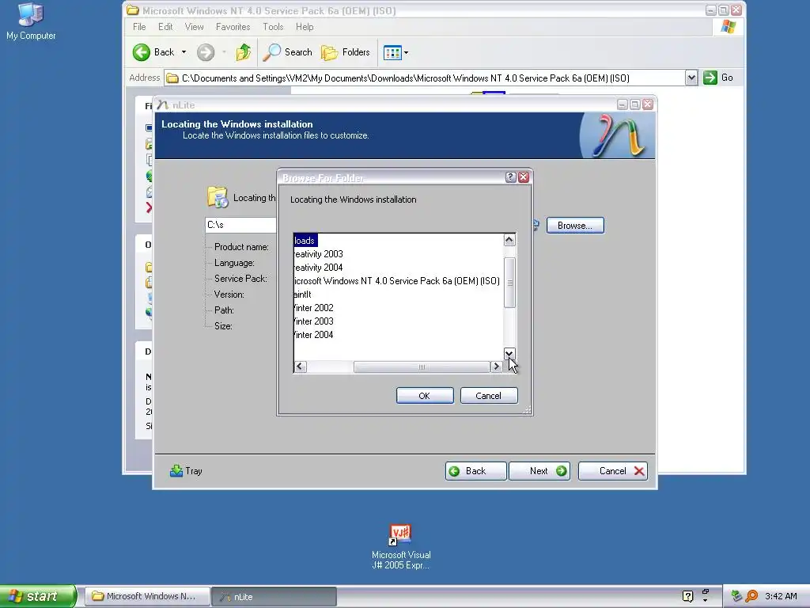Select the 'aintIt' folder entry
Image resolution: width=810 pixels, height=608 pixels.
tap(302, 294)
